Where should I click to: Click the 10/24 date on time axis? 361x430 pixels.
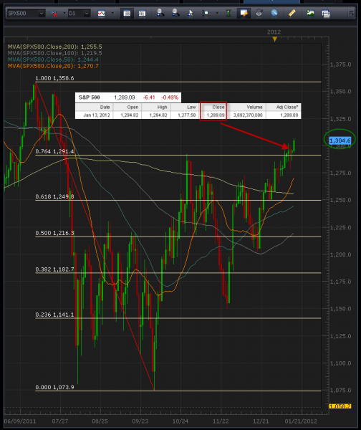pyautogui.click(x=180, y=421)
